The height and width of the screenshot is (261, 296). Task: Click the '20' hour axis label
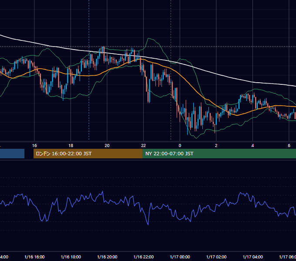click(x=107, y=146)
